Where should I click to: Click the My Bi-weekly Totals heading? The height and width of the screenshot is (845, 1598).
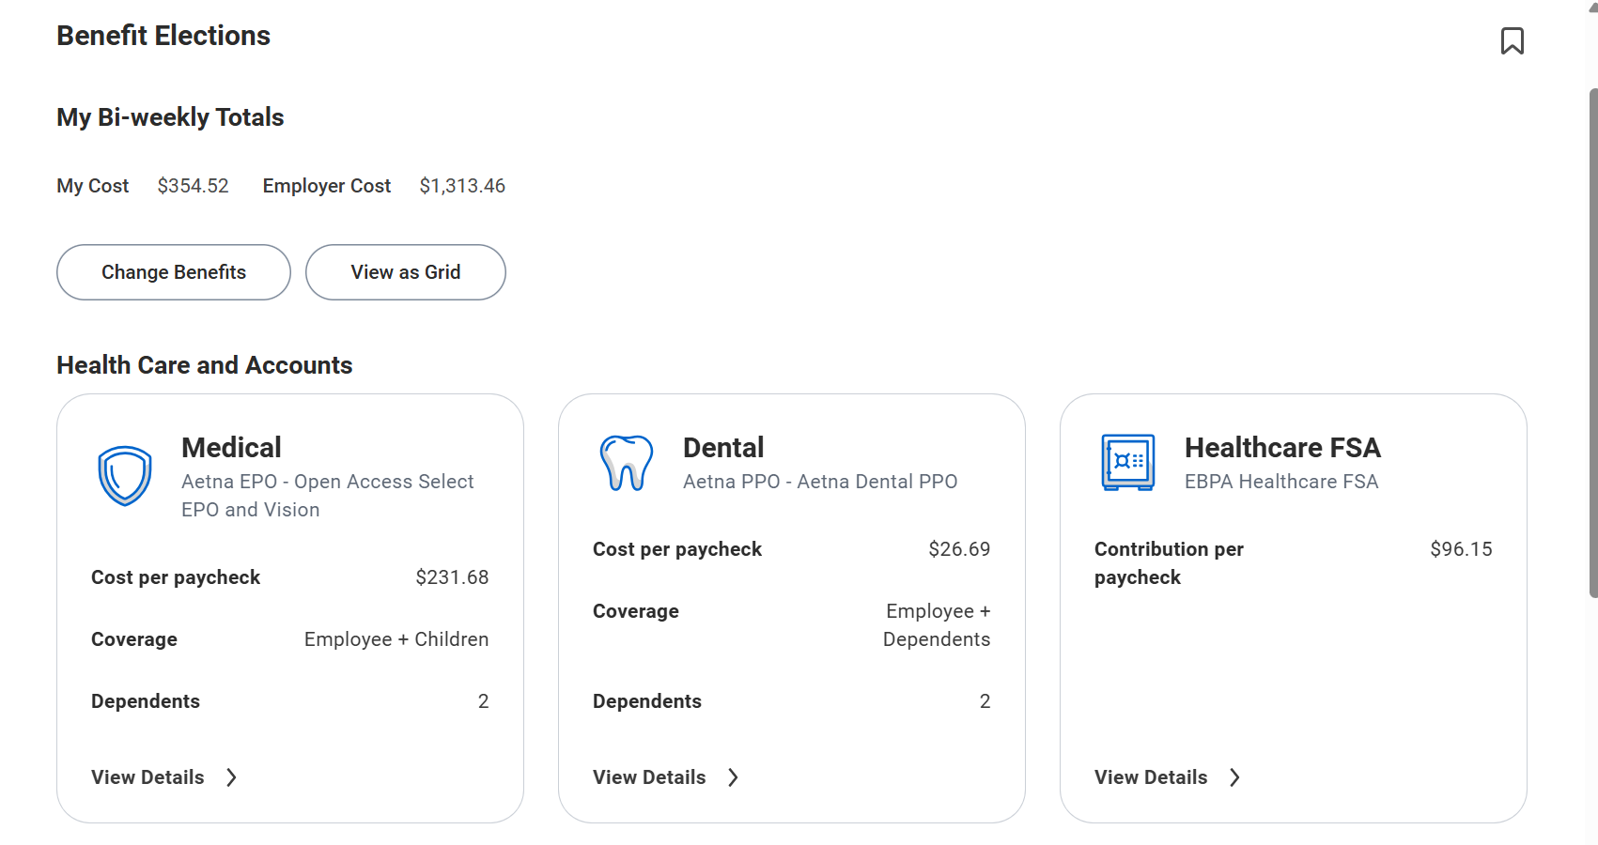170,117
